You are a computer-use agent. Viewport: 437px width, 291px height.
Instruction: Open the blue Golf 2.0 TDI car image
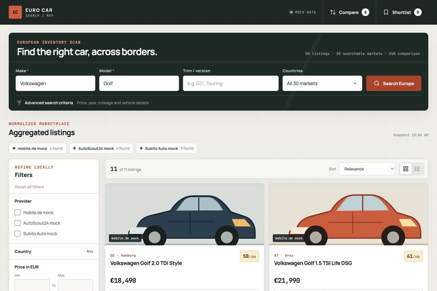[x=185, y=214]
